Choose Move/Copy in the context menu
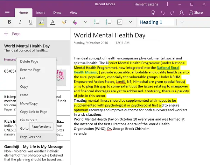The width and height of the screenshot is (210, 165). (36, 103)
